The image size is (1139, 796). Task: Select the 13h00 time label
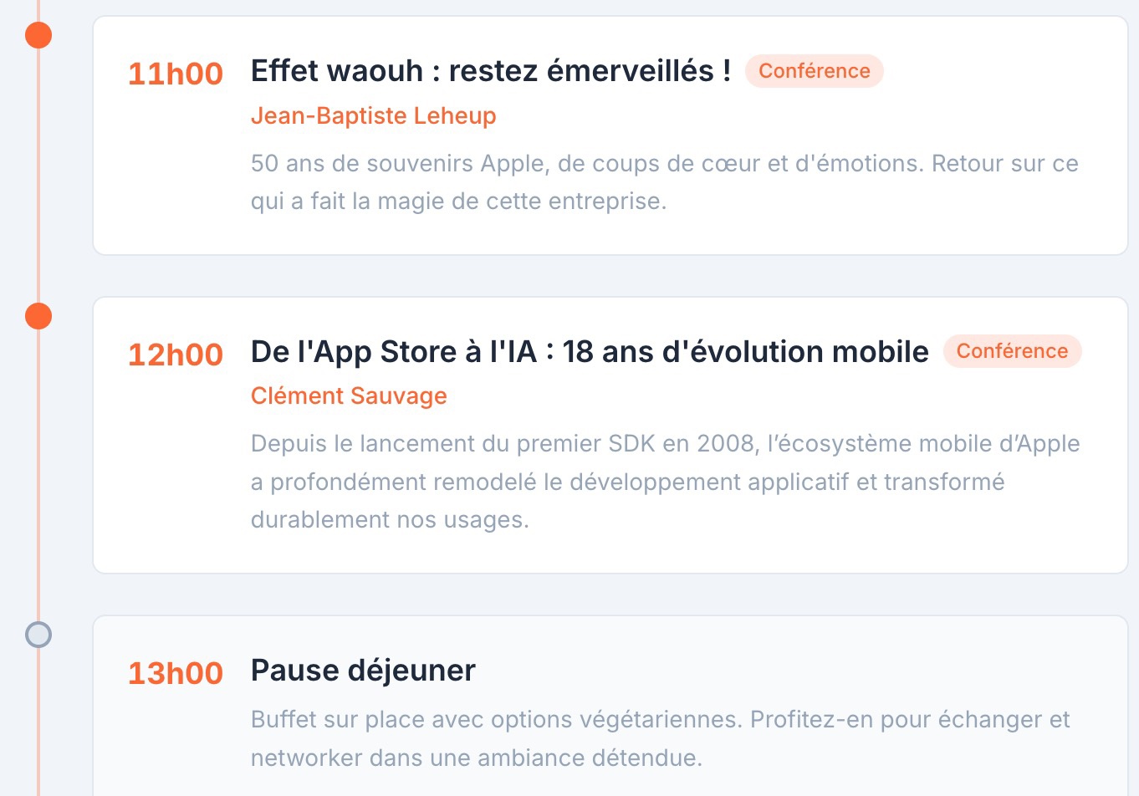(176, 673)
